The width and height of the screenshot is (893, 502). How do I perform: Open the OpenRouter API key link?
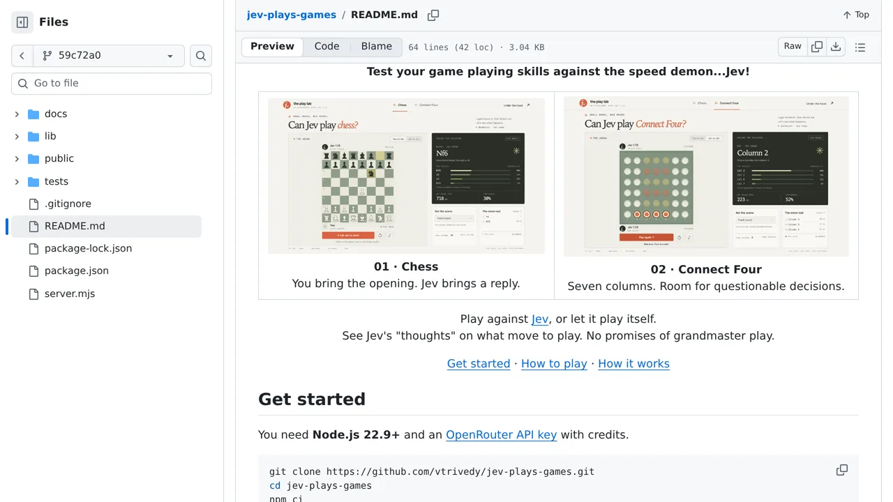coord(501,434)
